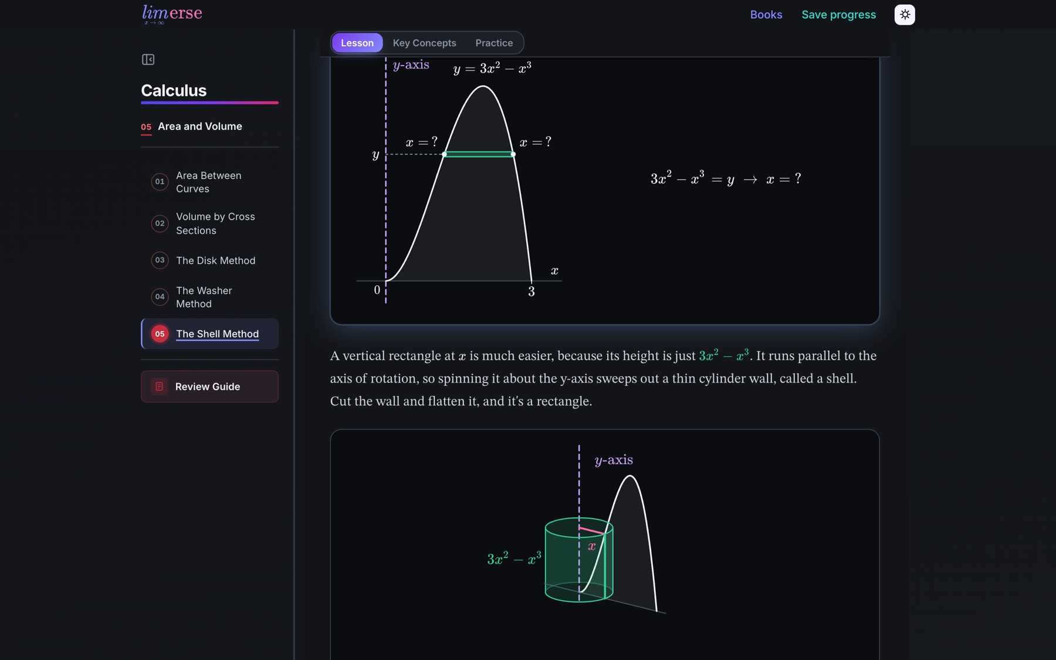The image size is (1056, 660).
Task: Open the Review Guide button
Action: point(209,387)
